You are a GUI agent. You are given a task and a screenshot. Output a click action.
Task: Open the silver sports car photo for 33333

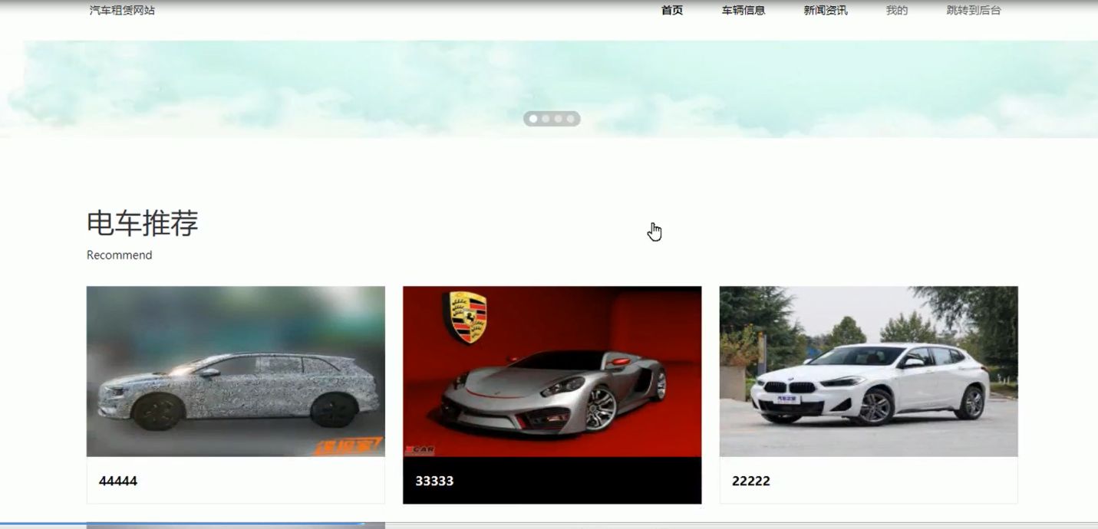coord(552,372)
